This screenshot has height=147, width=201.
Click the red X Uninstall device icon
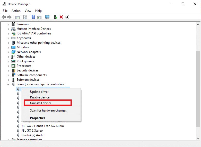point(61,17)
